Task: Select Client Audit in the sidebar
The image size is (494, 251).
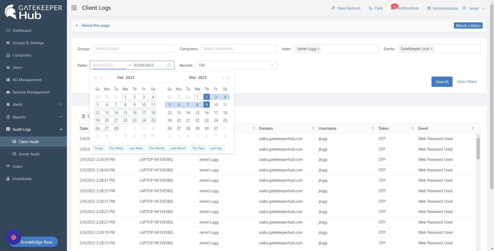Action: pos(33,142)
